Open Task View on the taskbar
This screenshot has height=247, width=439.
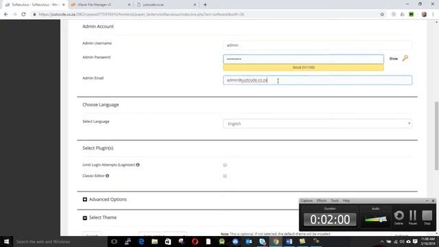pos(114,242)
